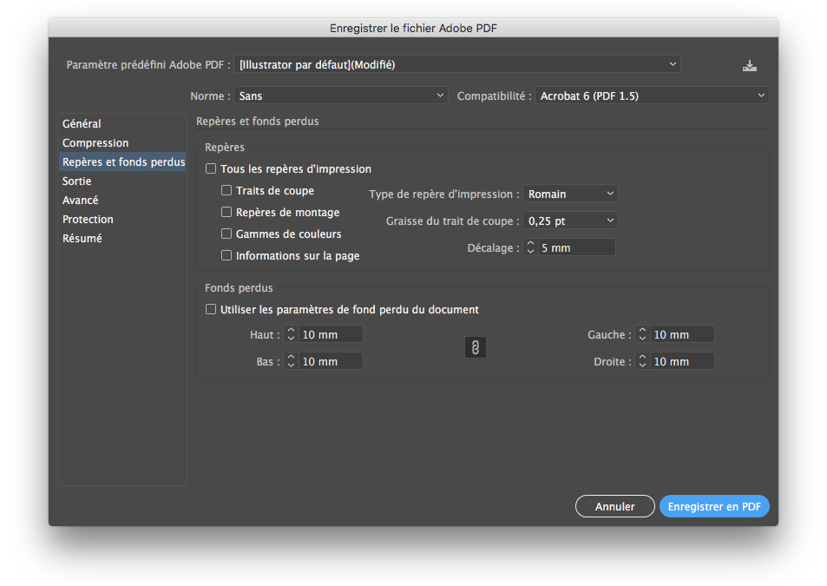Toggle the bleed link chain icon
The height and width of the screenshot is (586, 827).
coord(475,347)
